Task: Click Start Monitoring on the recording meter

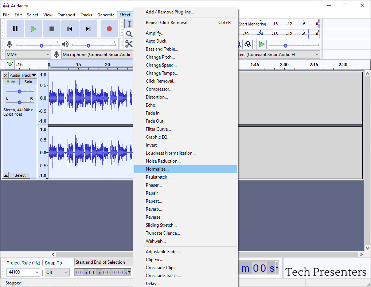Action: point(253,24)
